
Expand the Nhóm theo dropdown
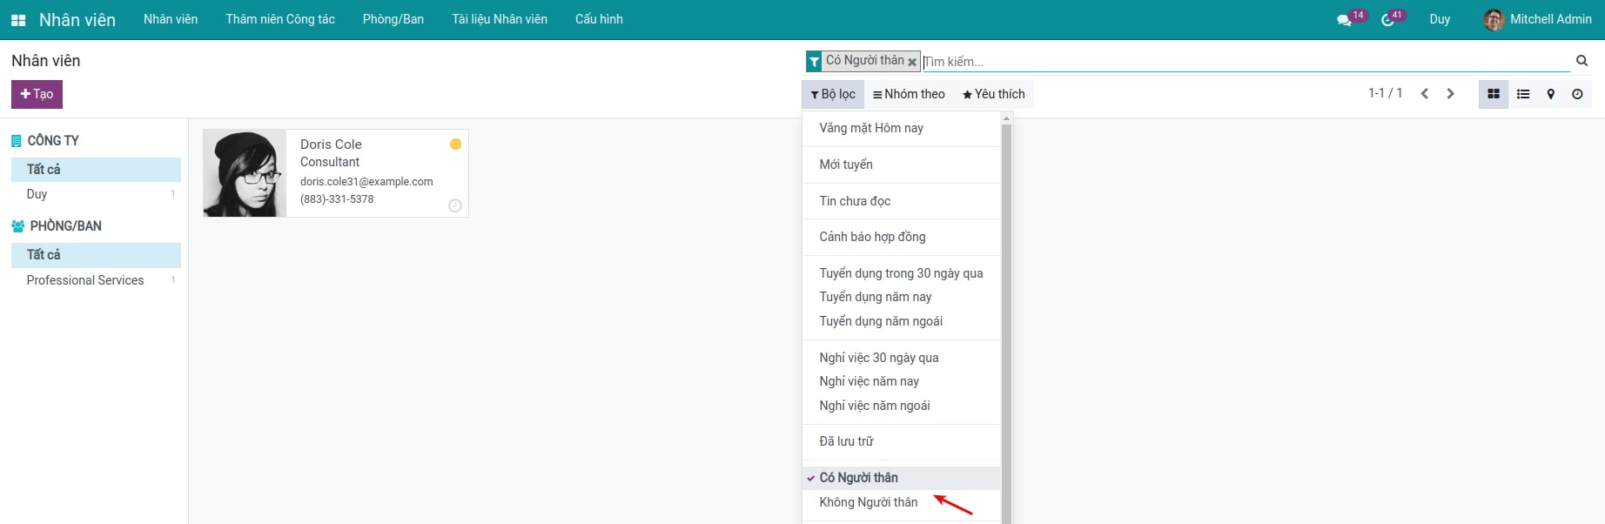click(x=909, y=94)
